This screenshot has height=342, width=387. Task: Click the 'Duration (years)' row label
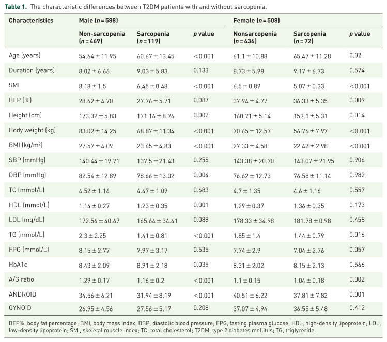[x=32, y=70]
